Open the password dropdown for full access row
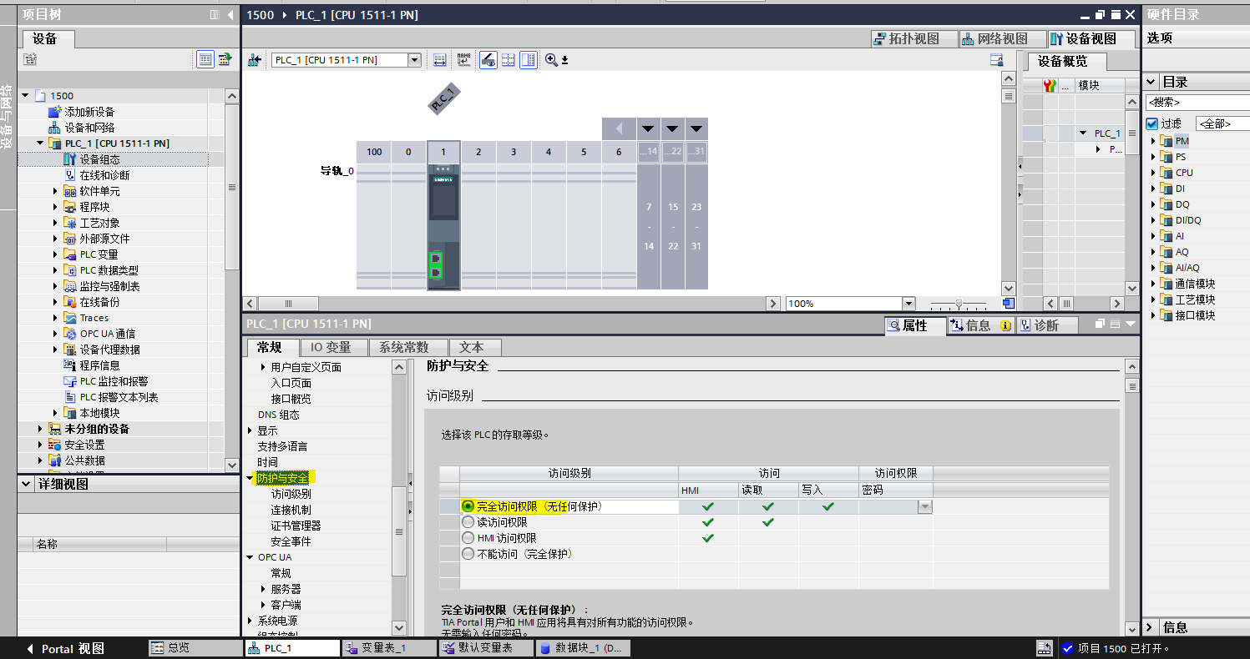 (924, 506)
